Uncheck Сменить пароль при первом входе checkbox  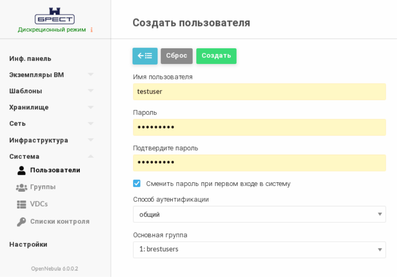137,183
